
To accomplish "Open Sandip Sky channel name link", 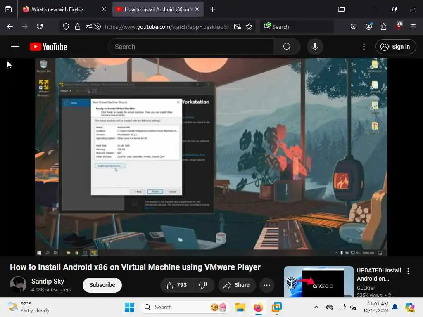I will coord(48,281).
